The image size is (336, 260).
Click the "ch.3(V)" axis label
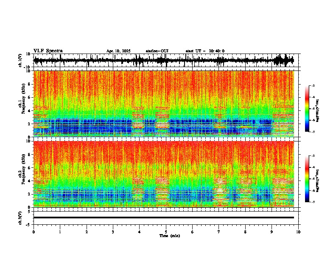20,218
